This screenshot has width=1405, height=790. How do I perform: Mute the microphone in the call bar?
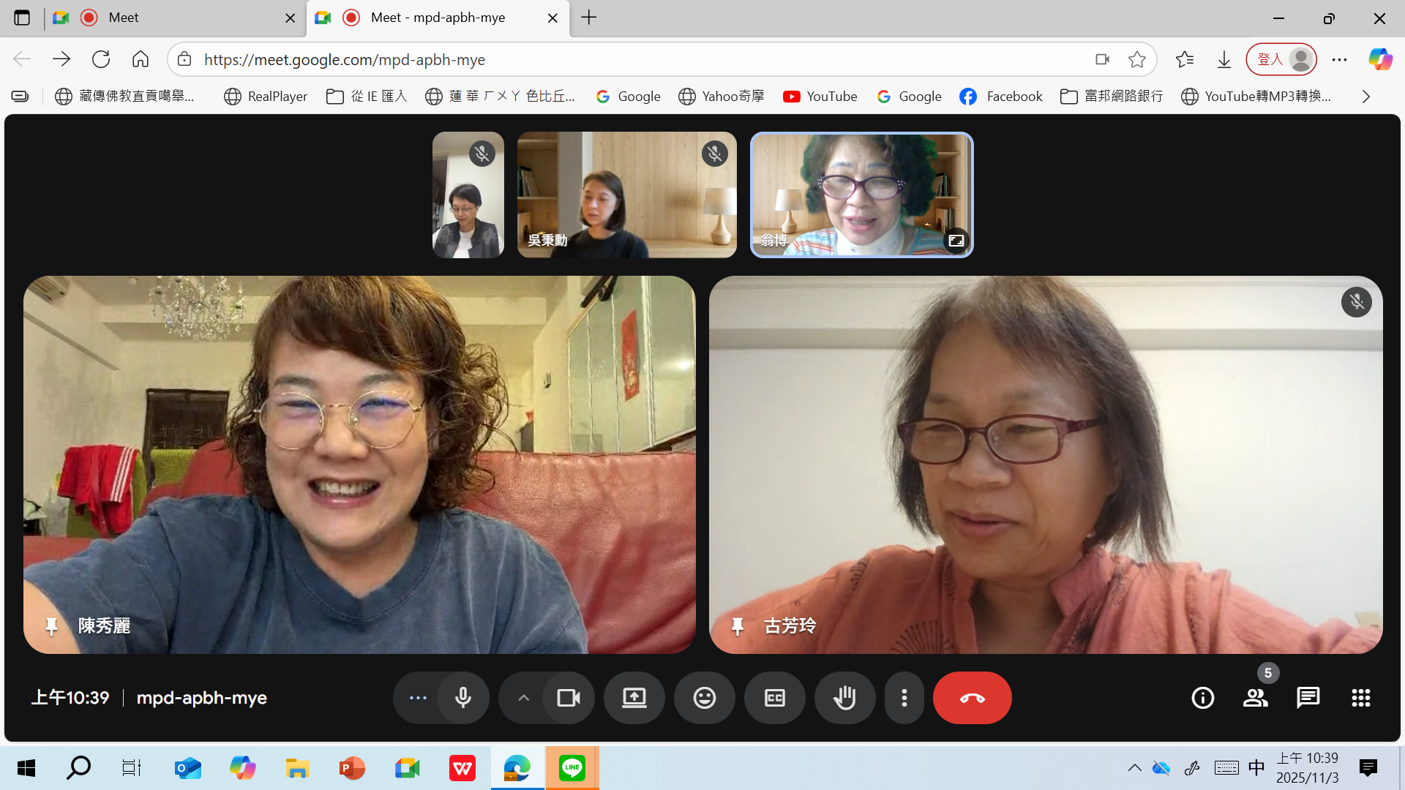click(462, 698)
